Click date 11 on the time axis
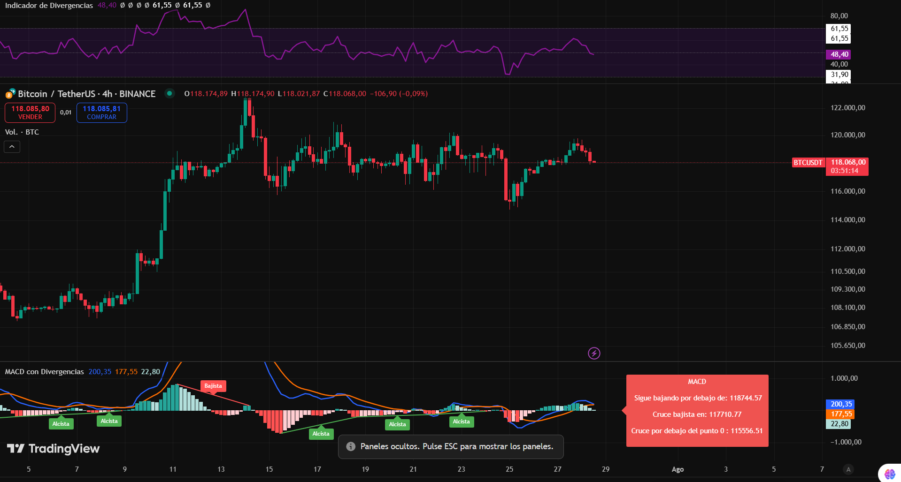The image size is (901, 482). pyautogui.click(x=173, y=469)
